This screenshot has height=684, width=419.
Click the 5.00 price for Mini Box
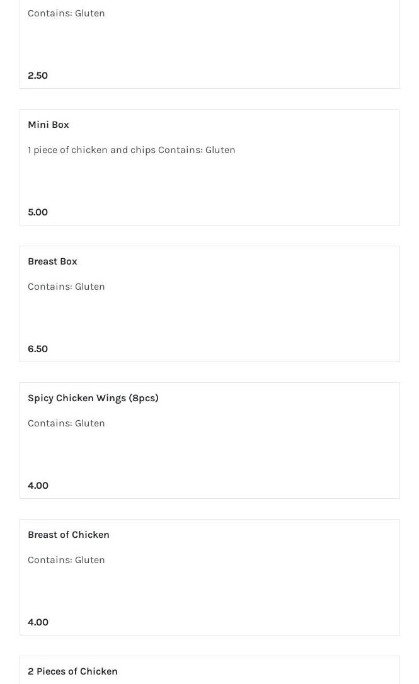point(38,212)
